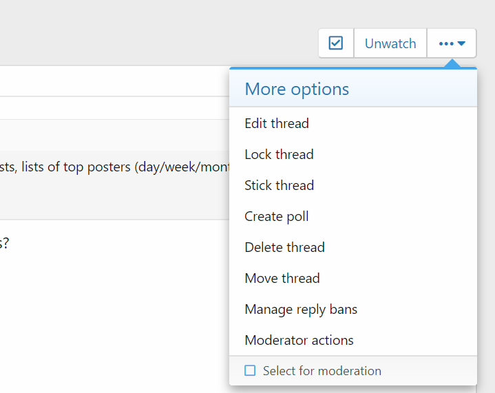Select the Lock thread option
The image size is (495, 393).
(x=279, y=155)
